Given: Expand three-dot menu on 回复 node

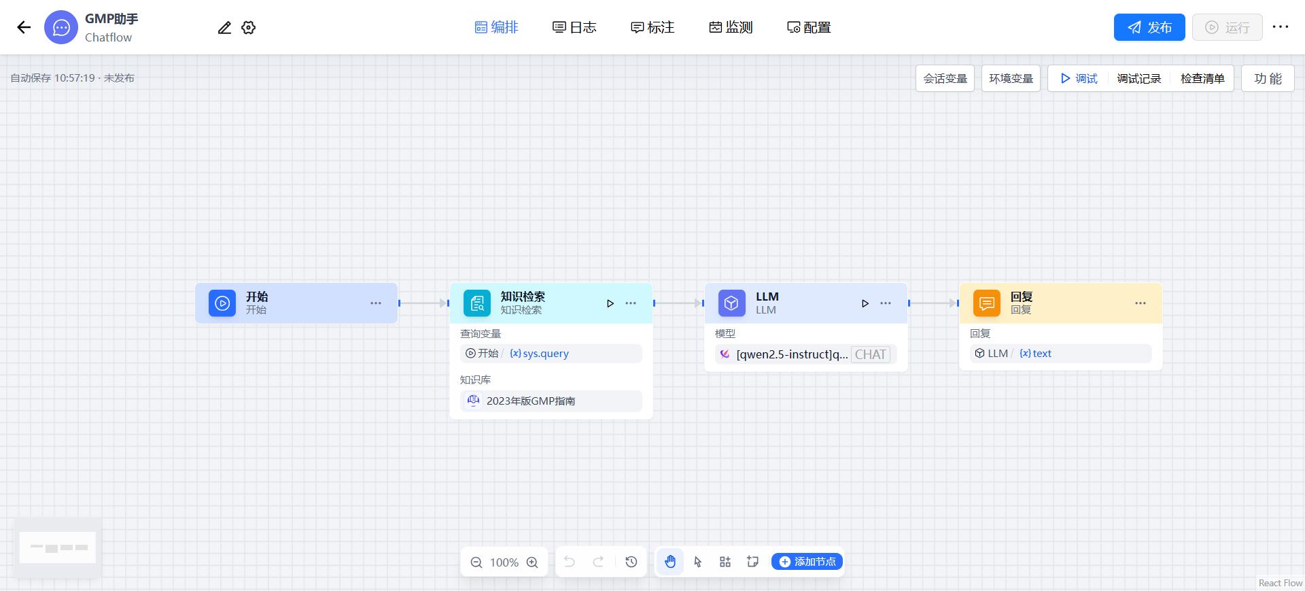Looking at the screenshot, I should pos(1141,303).
